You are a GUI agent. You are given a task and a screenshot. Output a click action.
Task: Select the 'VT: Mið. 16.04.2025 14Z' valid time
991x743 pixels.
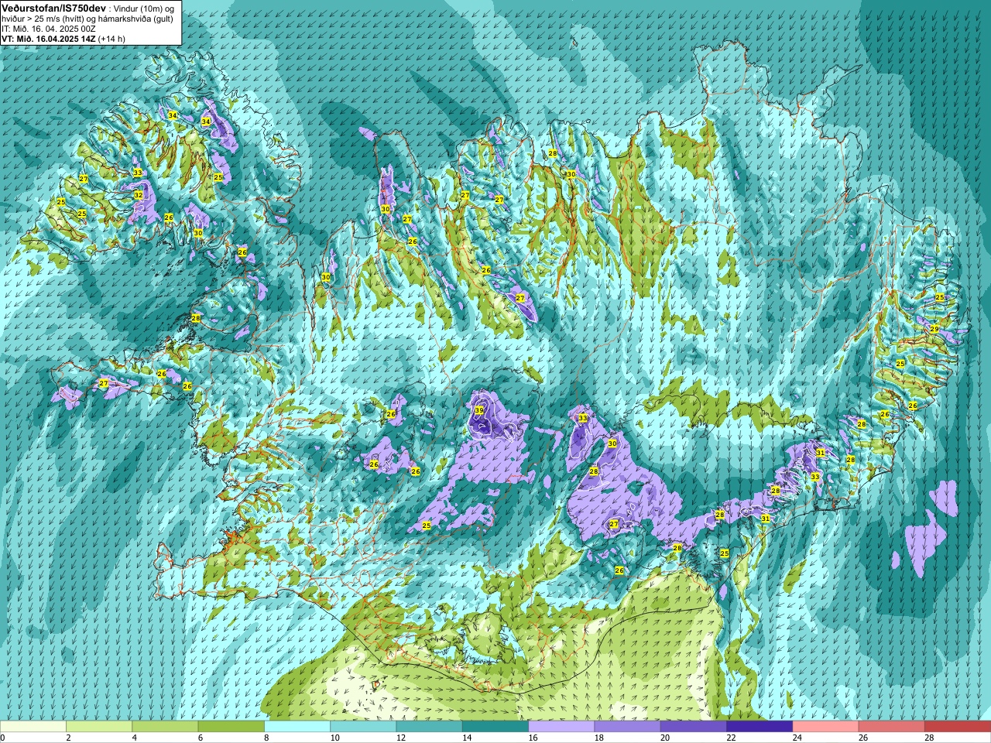click(48, 39)
